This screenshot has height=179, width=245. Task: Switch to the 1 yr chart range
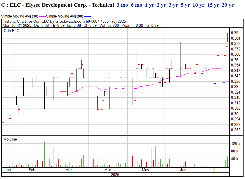[x=150, y=5]
